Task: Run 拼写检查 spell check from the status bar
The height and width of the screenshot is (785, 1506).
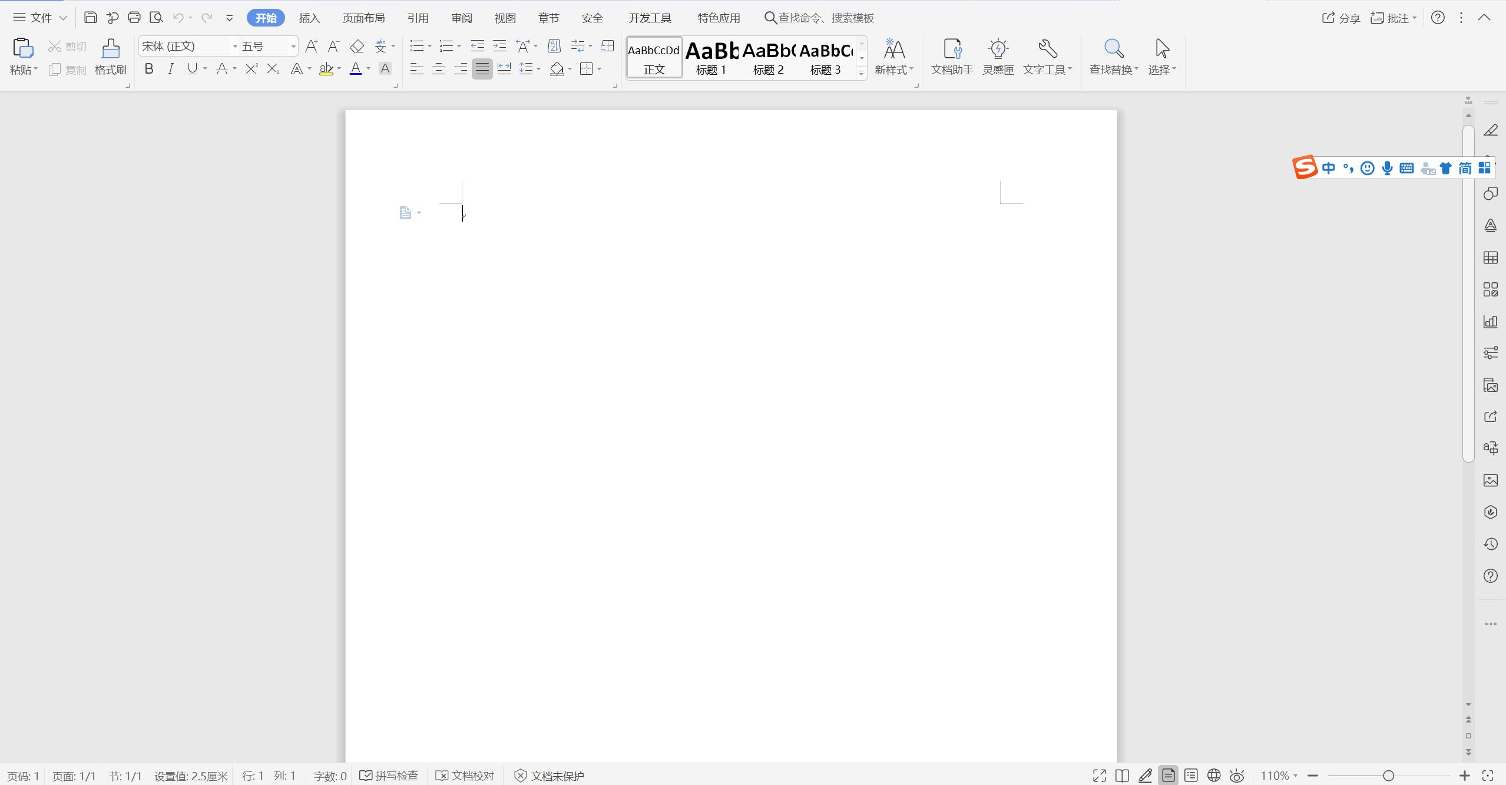Action: [x=388, y=776]
